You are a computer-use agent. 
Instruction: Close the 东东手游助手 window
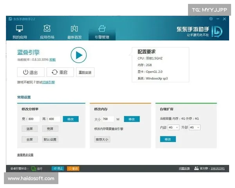point(224,19)
